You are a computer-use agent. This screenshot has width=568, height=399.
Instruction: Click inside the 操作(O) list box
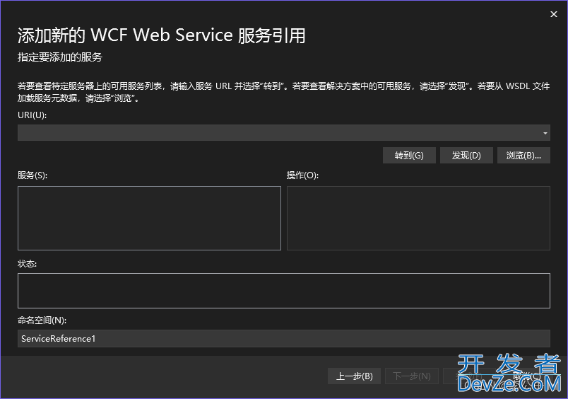click(x=418, y=219)
